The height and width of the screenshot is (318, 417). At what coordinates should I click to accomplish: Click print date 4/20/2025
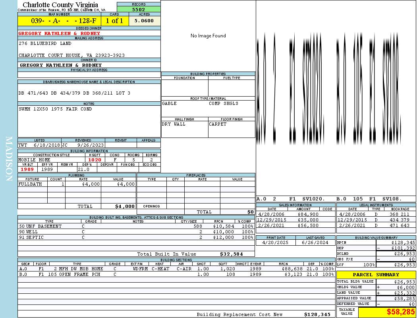point(275,243)
